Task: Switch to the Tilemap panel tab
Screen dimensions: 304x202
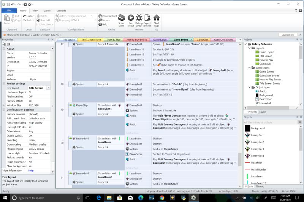Action: pos(260,186)
